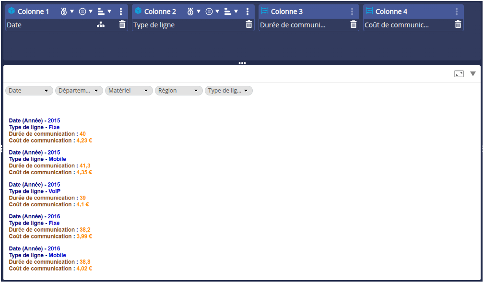Delete Coût de communication field in Colonne 4
484x283 pixels.
[x=458, y=24]
